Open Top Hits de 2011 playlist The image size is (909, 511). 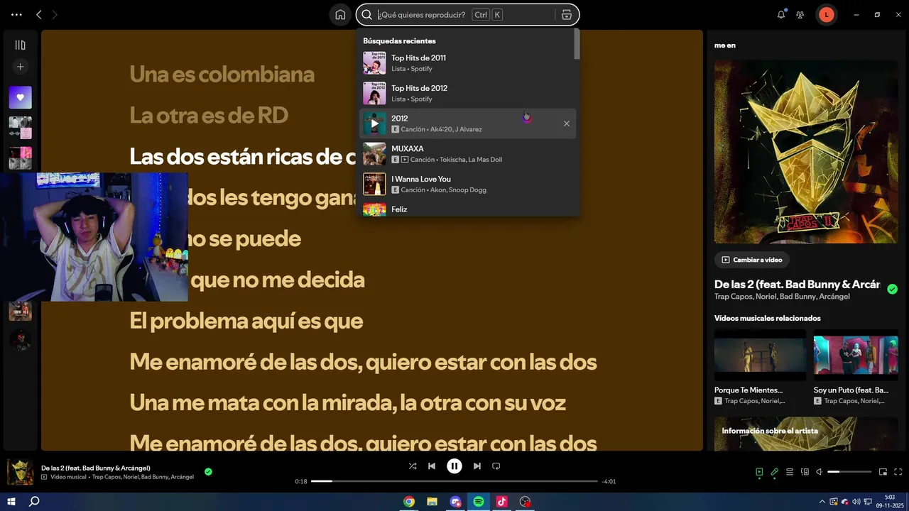(467, 63)
